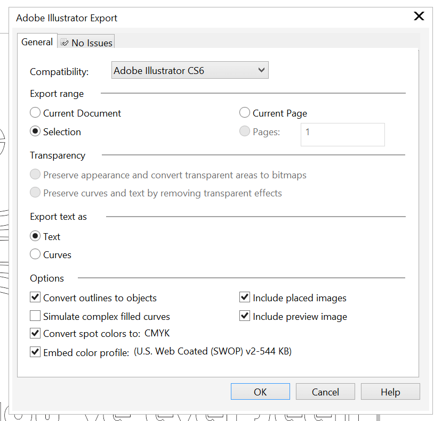Screen dimensions: 442x421
Task: Enable Simulate complex filled curves
Action: pos(35,316)
